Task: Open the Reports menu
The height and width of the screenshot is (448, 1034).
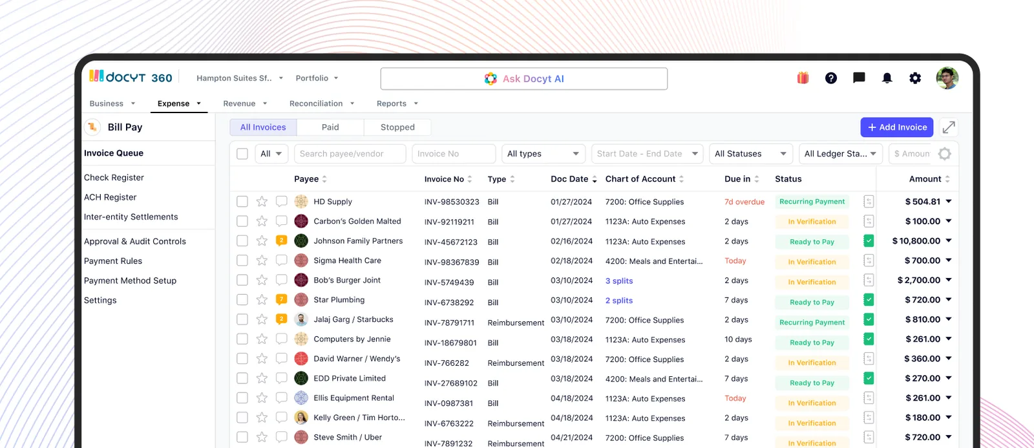Action: (397, 103)
